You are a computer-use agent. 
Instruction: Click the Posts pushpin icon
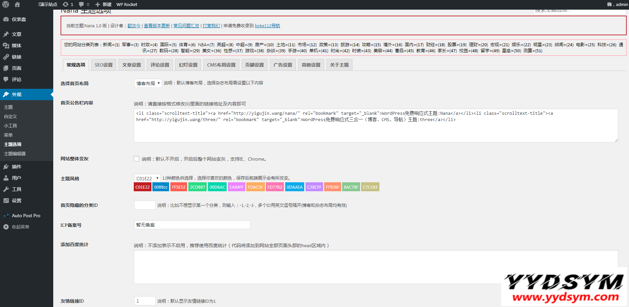tap(6, 34)
